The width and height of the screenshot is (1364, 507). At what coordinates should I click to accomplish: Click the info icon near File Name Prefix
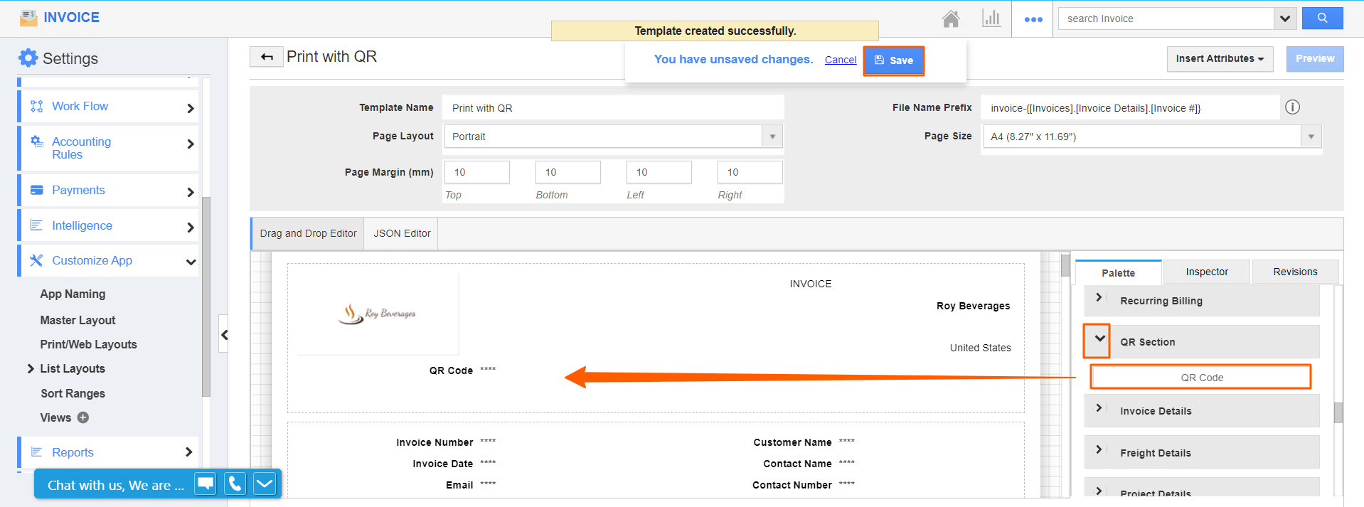(x=1292, y=107)
